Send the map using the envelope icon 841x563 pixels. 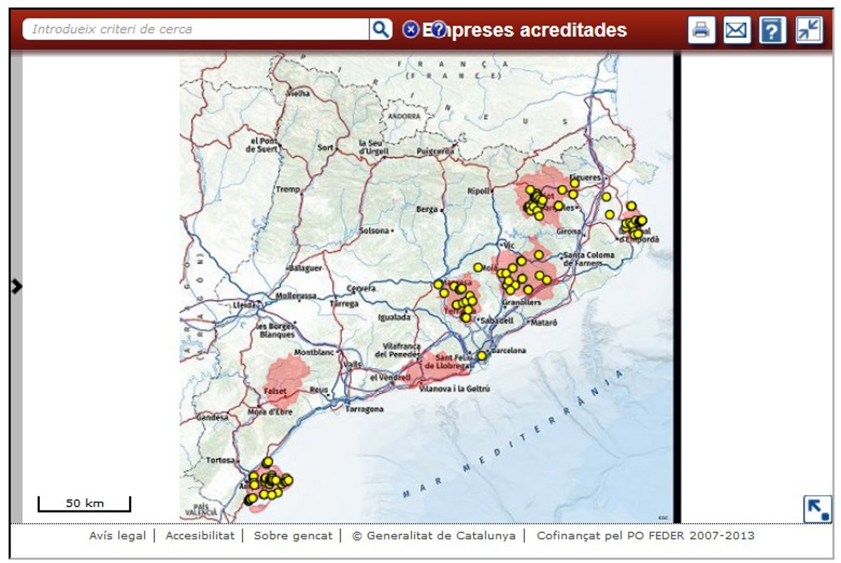click(x=737, y=30)
